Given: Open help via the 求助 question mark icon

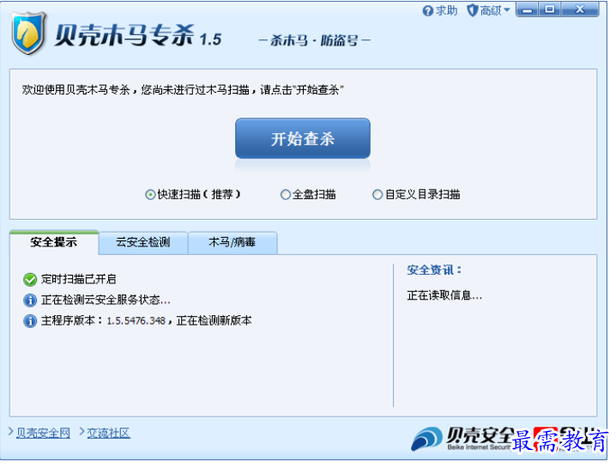Looking at the screenshot, I should pos(427,11).
